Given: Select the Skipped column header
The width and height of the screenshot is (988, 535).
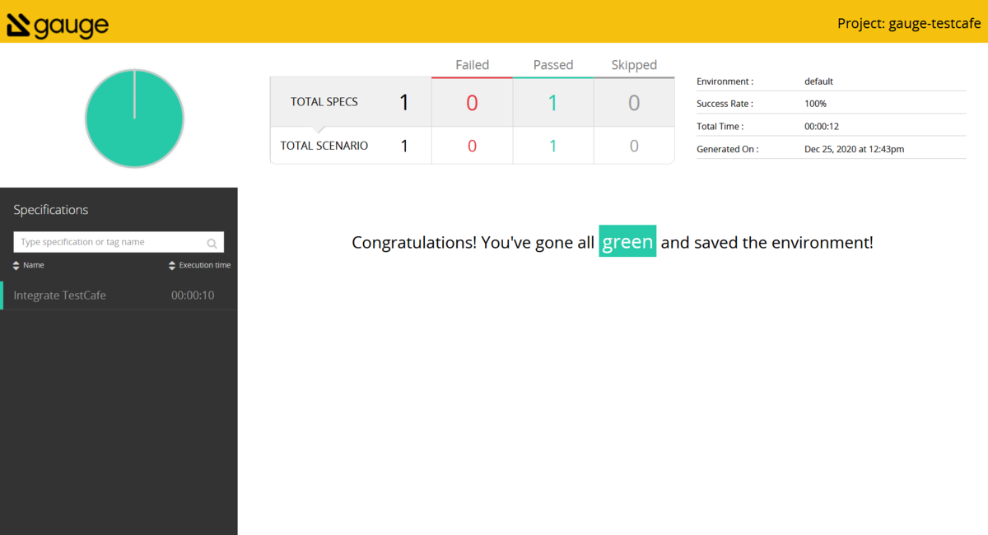Looking at the screenshot, I should pos(634,65).
